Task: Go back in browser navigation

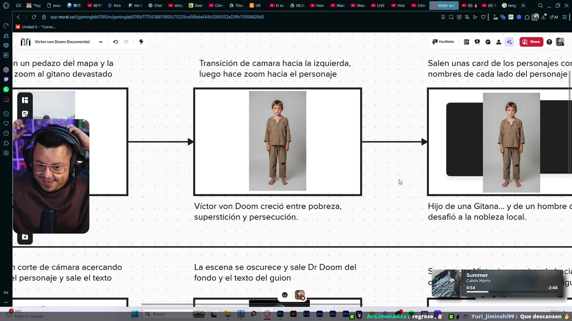Action: [x=18, y=17]
